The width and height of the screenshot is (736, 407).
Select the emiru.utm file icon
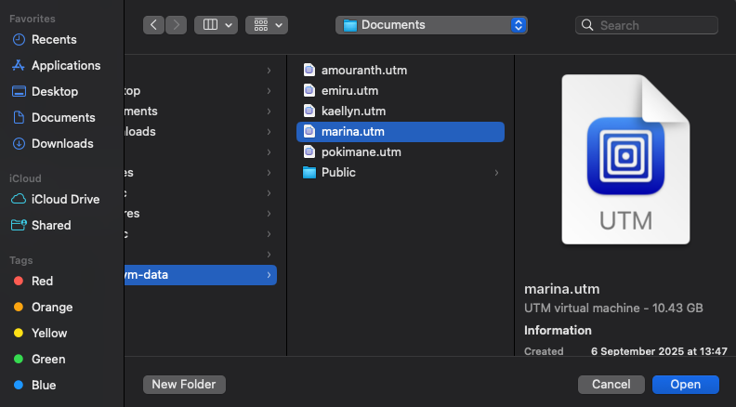click(x=309, y=91)
